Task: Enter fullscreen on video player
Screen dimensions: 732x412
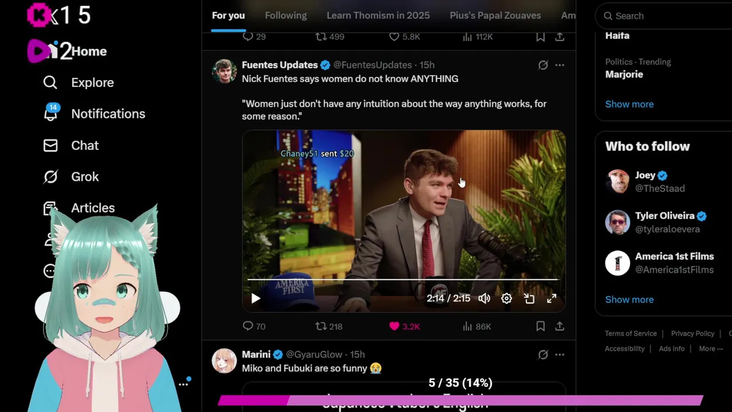Action: point(552,298)
